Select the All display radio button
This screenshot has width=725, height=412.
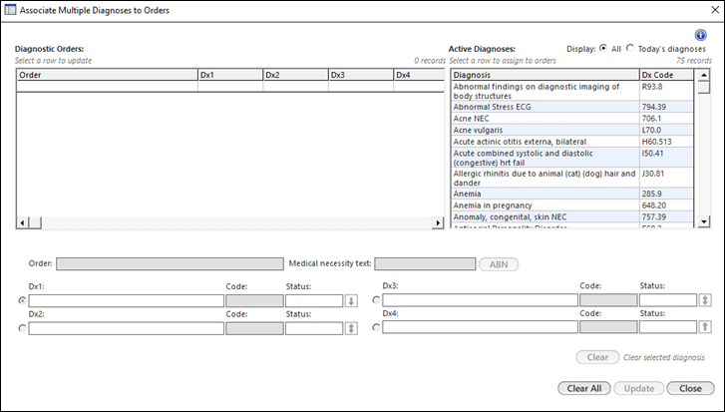click(603, 48)
